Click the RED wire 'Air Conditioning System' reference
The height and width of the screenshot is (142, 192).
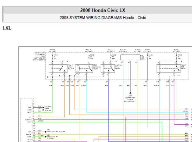point(56,131)
